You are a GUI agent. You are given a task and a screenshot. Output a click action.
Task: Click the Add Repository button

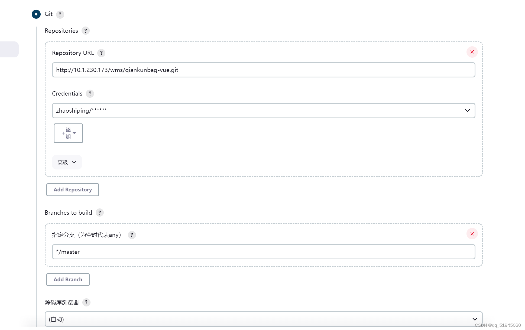point(73,189)
